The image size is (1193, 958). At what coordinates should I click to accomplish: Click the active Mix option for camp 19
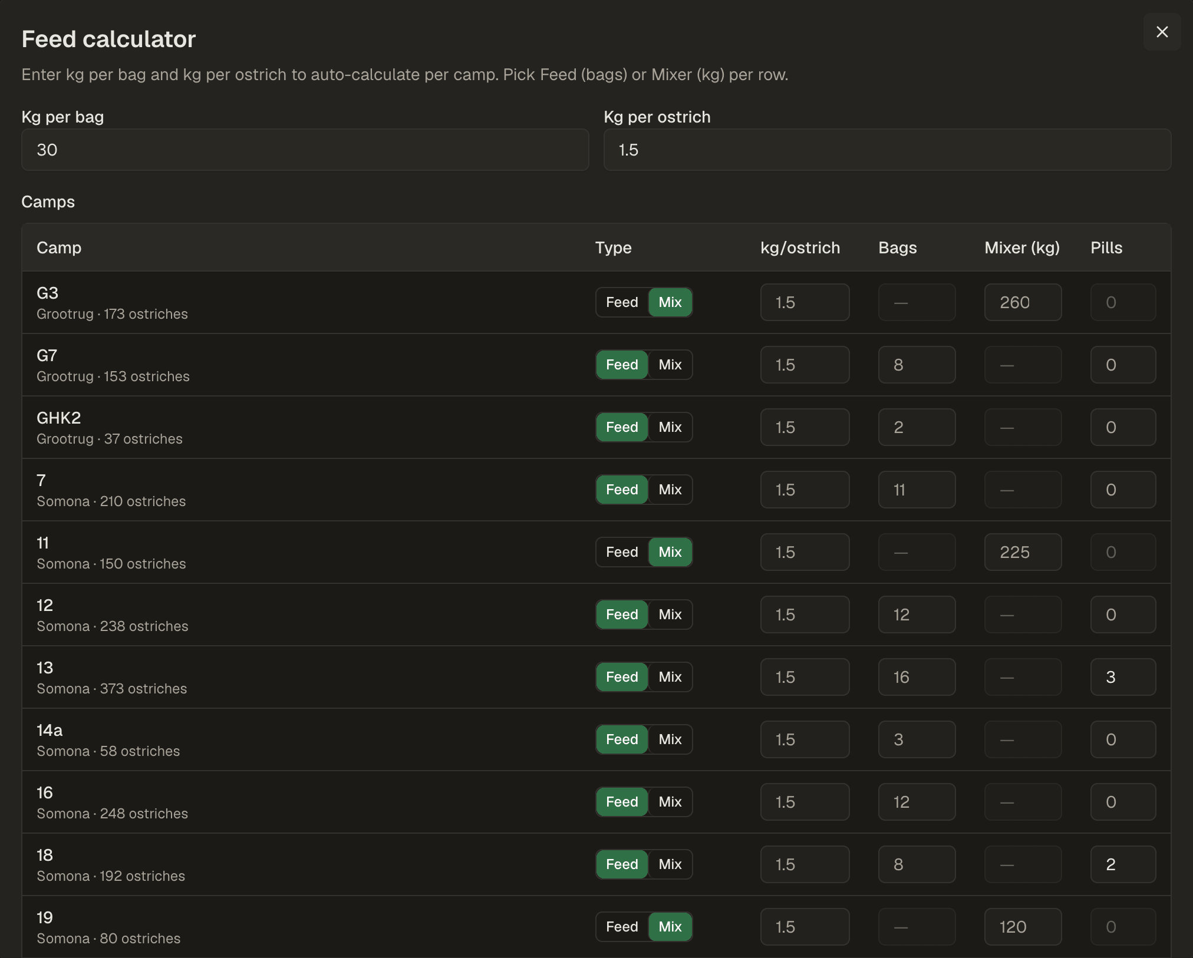click(670, 927)
